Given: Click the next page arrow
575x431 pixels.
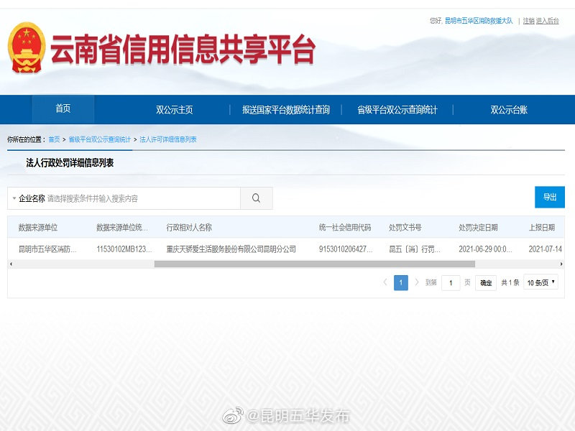Looking at the screenshot, I should [418, 282].
